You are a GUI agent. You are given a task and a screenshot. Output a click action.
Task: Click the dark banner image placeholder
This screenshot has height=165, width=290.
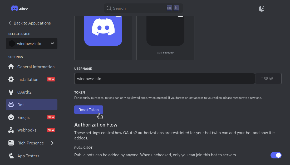click(x=165, y=31)
